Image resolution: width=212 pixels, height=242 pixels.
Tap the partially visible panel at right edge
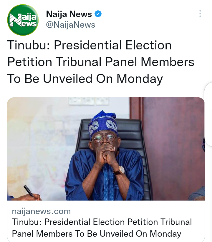tap(208, 114)
